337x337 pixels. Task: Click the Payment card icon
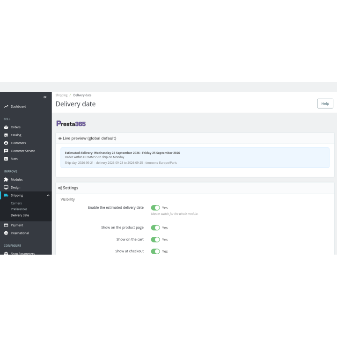[6, 225]
